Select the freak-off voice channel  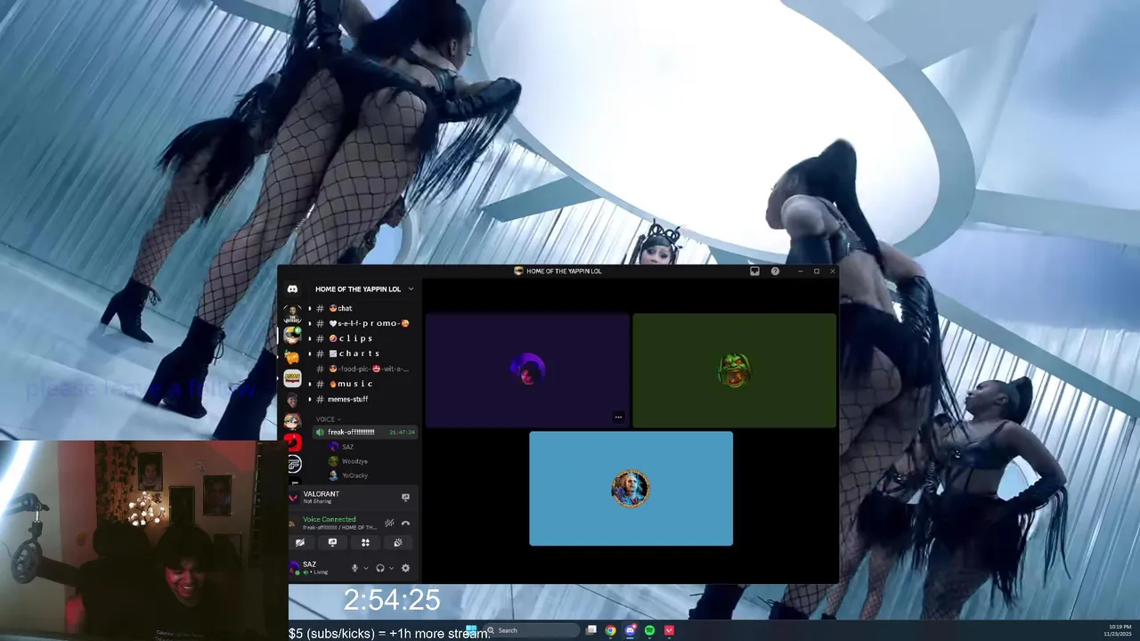[365, 432]
